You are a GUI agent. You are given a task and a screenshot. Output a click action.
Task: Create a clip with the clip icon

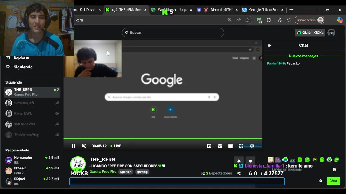(220, 146)
